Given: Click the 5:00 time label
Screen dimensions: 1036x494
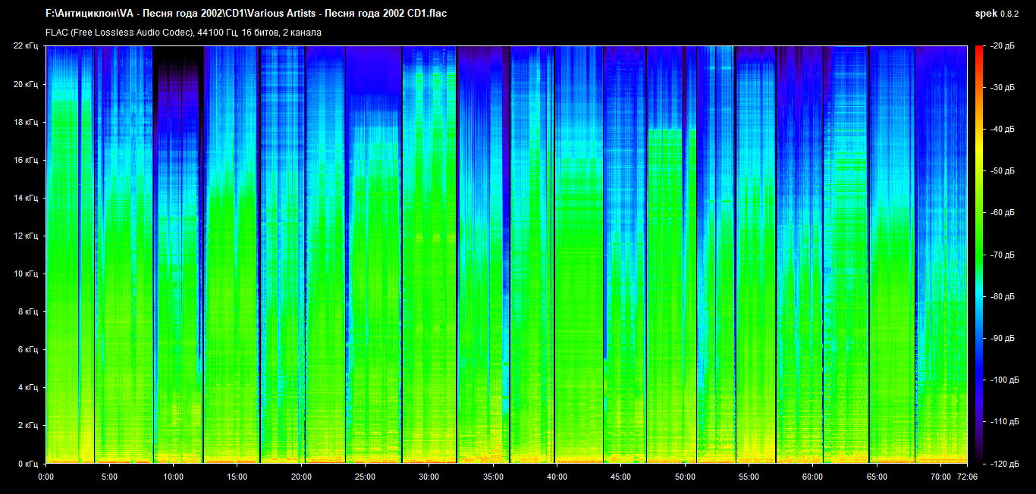Looking at the screenshot, I should coord(109,477).
